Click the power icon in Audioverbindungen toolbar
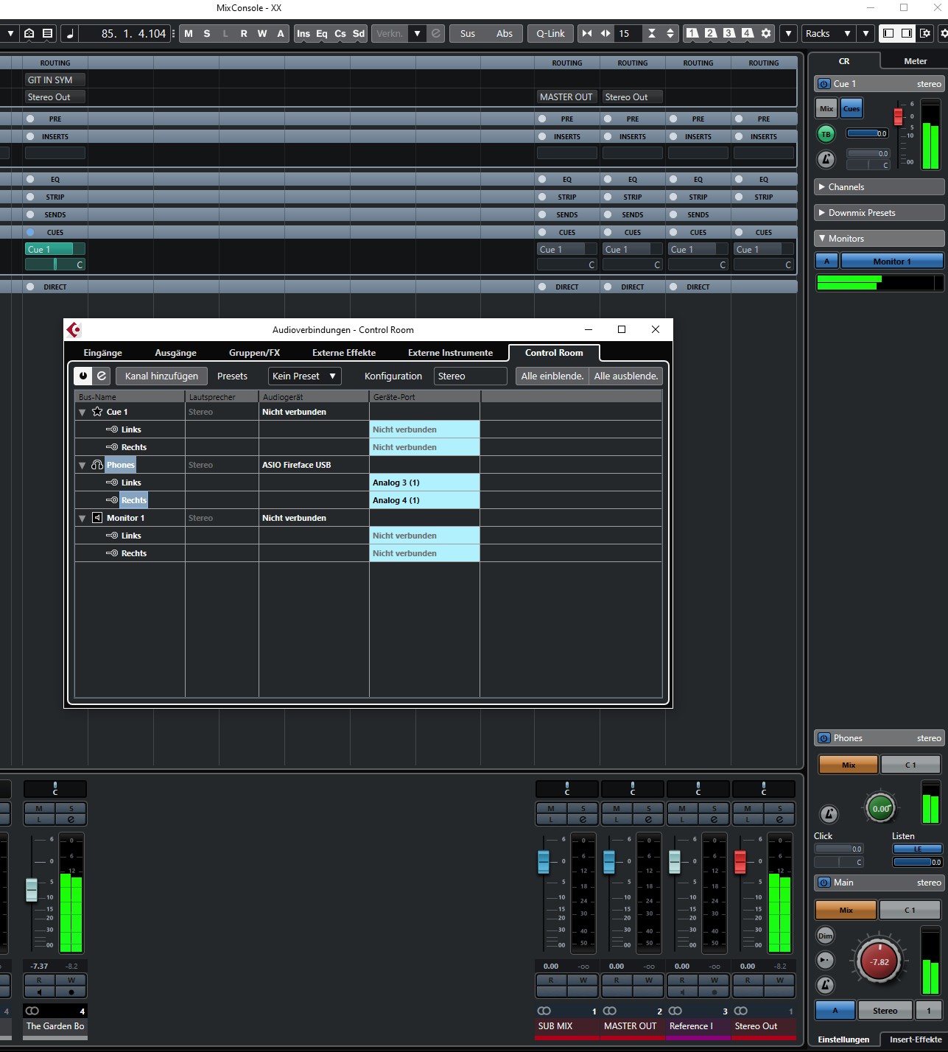The width and height of the screenshot is (948, 1052). [83, 376]
